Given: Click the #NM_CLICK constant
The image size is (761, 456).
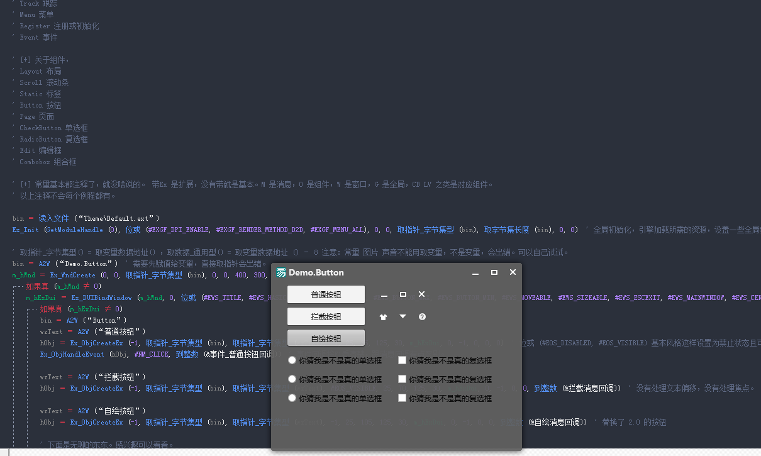Looking at the screenshot, I should click(x=152, y=354).
